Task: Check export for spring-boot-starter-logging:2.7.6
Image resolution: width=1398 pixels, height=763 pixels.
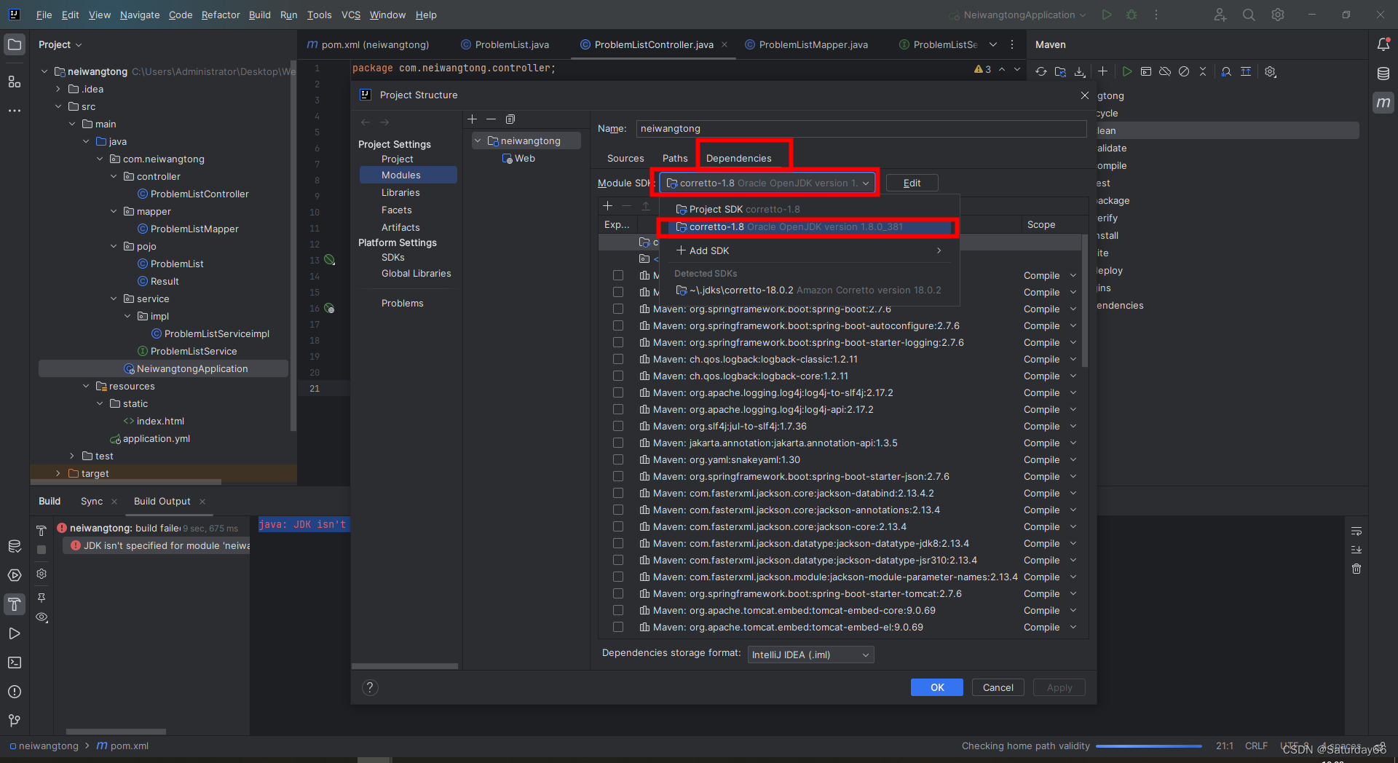Action: click(618, 342)
